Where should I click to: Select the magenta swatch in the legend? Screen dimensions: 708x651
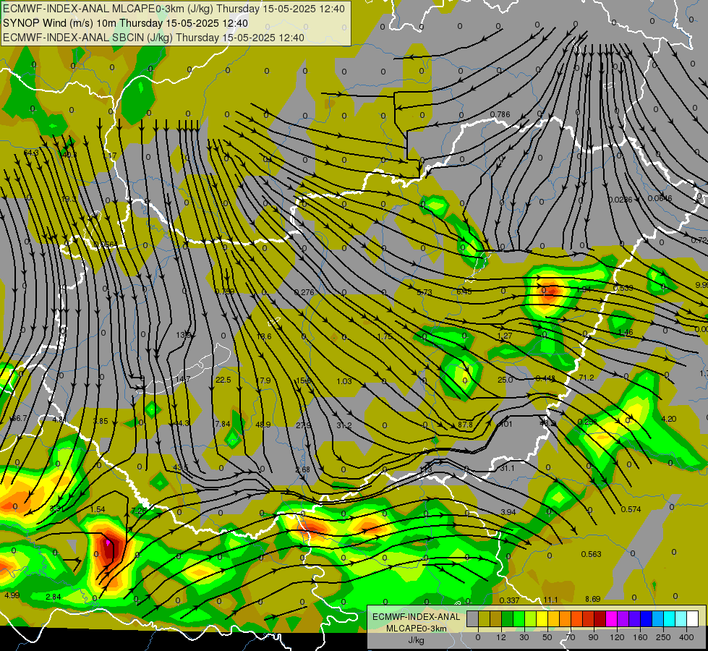coord(611,618)
